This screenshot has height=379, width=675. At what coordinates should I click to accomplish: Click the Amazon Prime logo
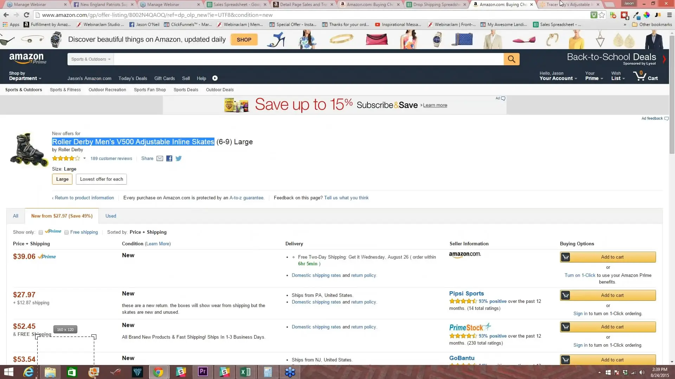27,59
